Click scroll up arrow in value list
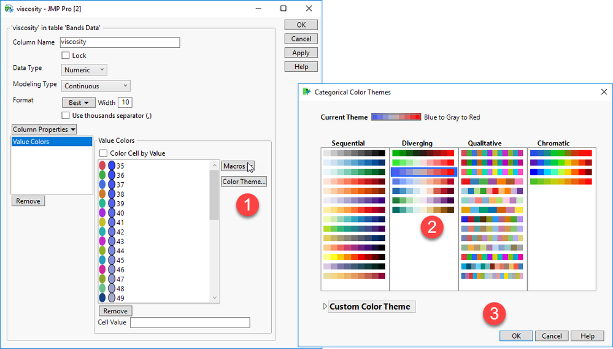The height and width of the screenshot is (349, 613). tap(214, 166)
